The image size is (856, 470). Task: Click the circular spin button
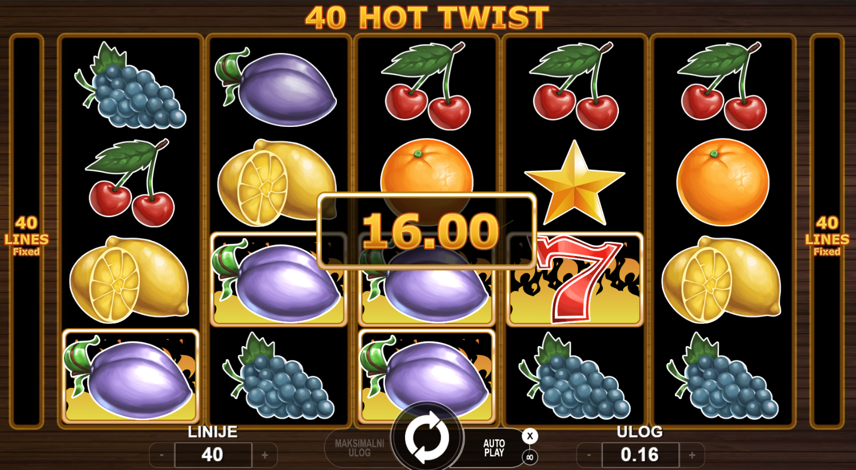pos(427,437)
